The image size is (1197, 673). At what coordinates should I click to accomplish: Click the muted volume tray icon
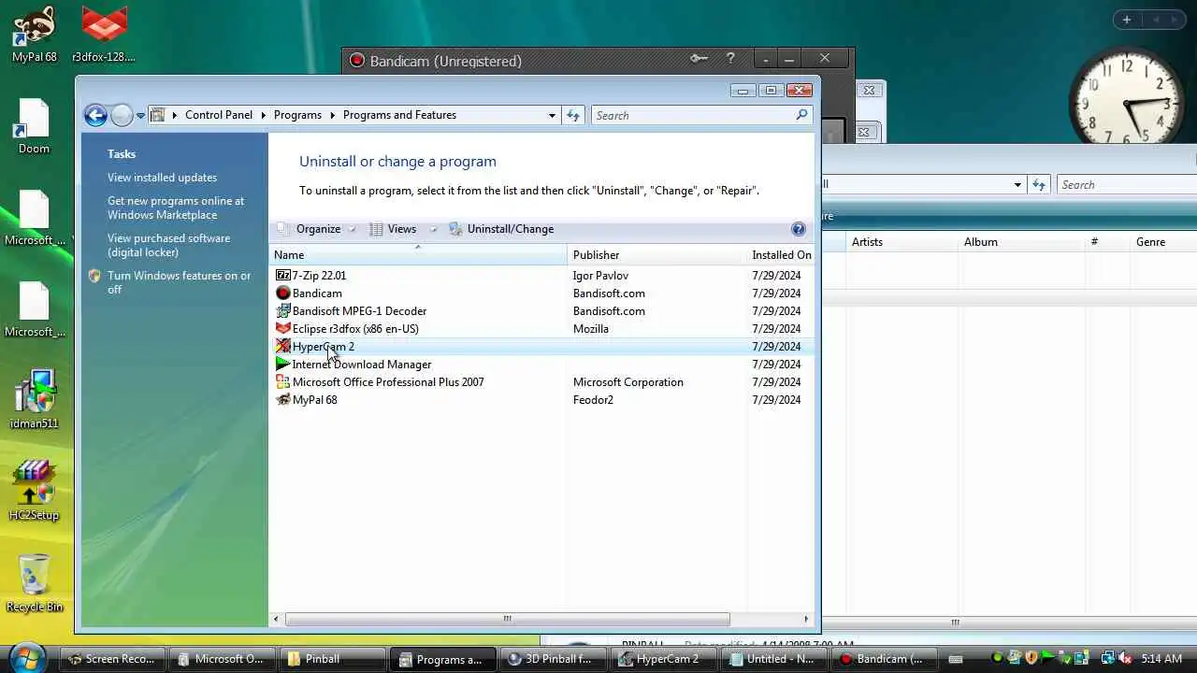point(1124,658)
